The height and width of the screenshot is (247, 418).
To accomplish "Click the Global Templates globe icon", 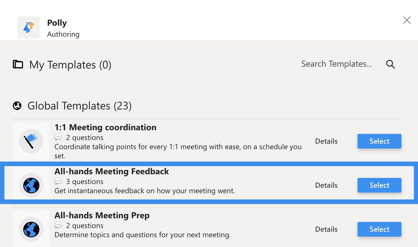I will 17,106.
